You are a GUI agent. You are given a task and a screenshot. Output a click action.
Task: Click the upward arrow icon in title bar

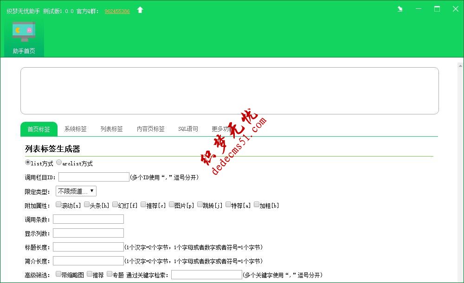click(x=140, y=9)
